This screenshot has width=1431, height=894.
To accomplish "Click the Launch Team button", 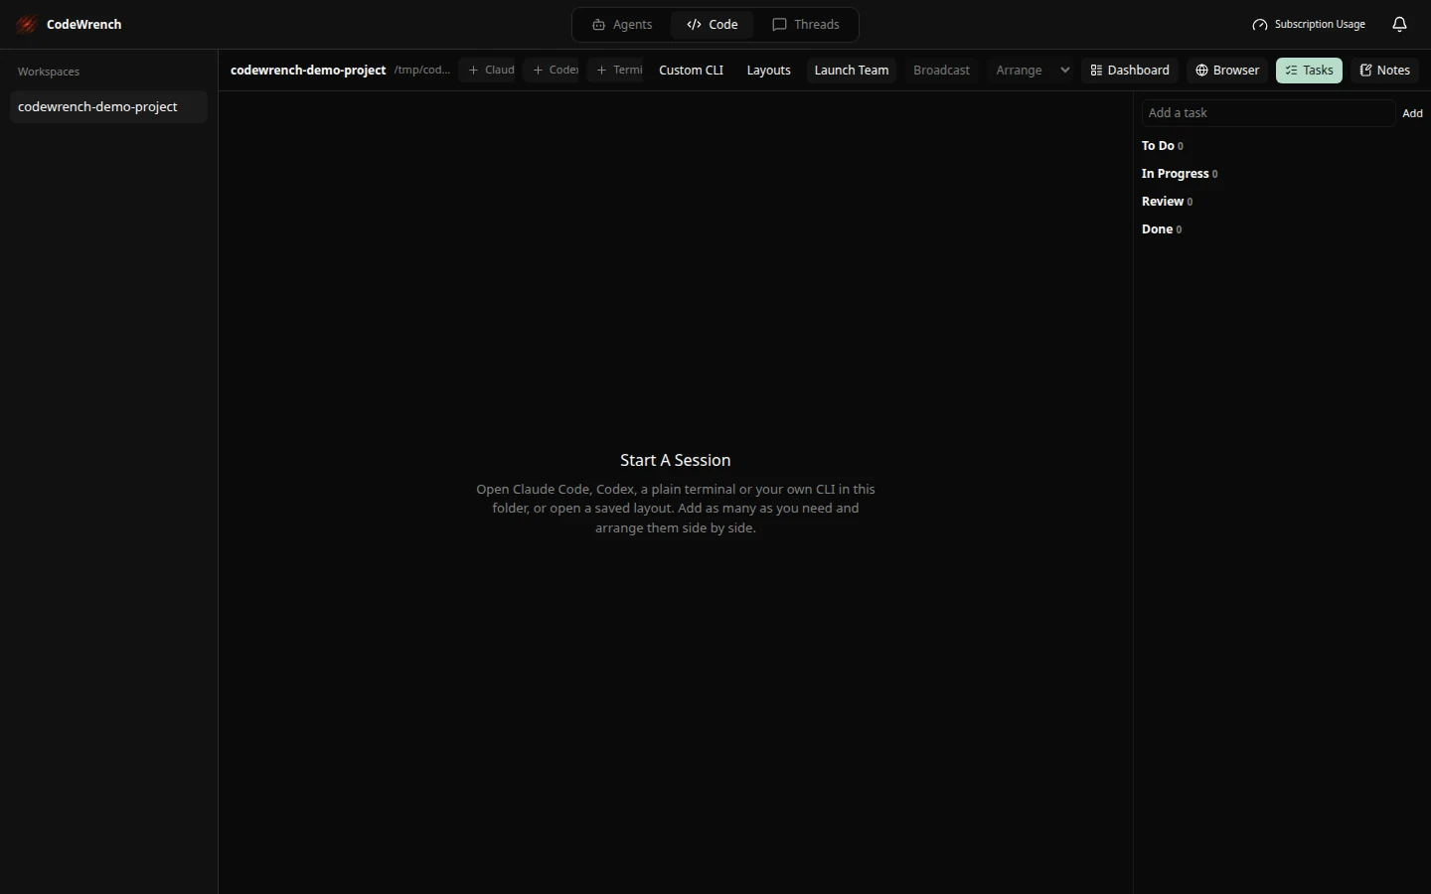I will pos(852,71).
